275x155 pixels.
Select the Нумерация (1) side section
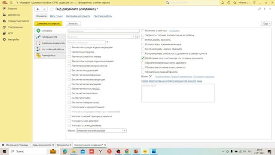pyautogui.click(x=50, y=37)
